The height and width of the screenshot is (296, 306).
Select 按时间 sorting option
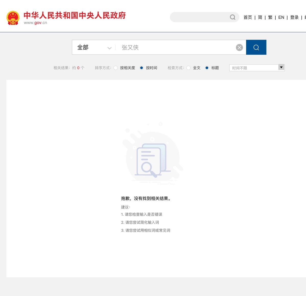(x=142, y=68)
